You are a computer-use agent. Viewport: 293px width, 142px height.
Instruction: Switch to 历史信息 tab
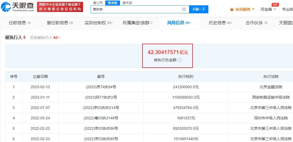coord(220,23)
